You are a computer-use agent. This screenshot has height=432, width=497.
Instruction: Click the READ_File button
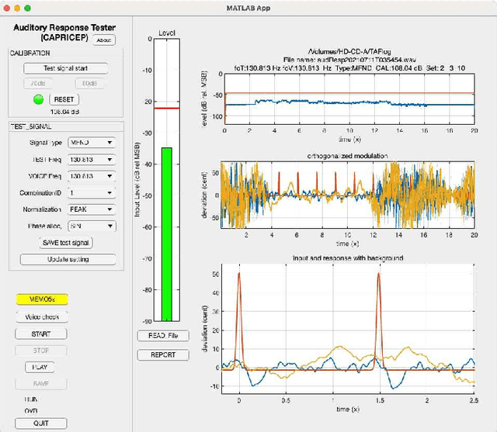(x=163, y=336)
